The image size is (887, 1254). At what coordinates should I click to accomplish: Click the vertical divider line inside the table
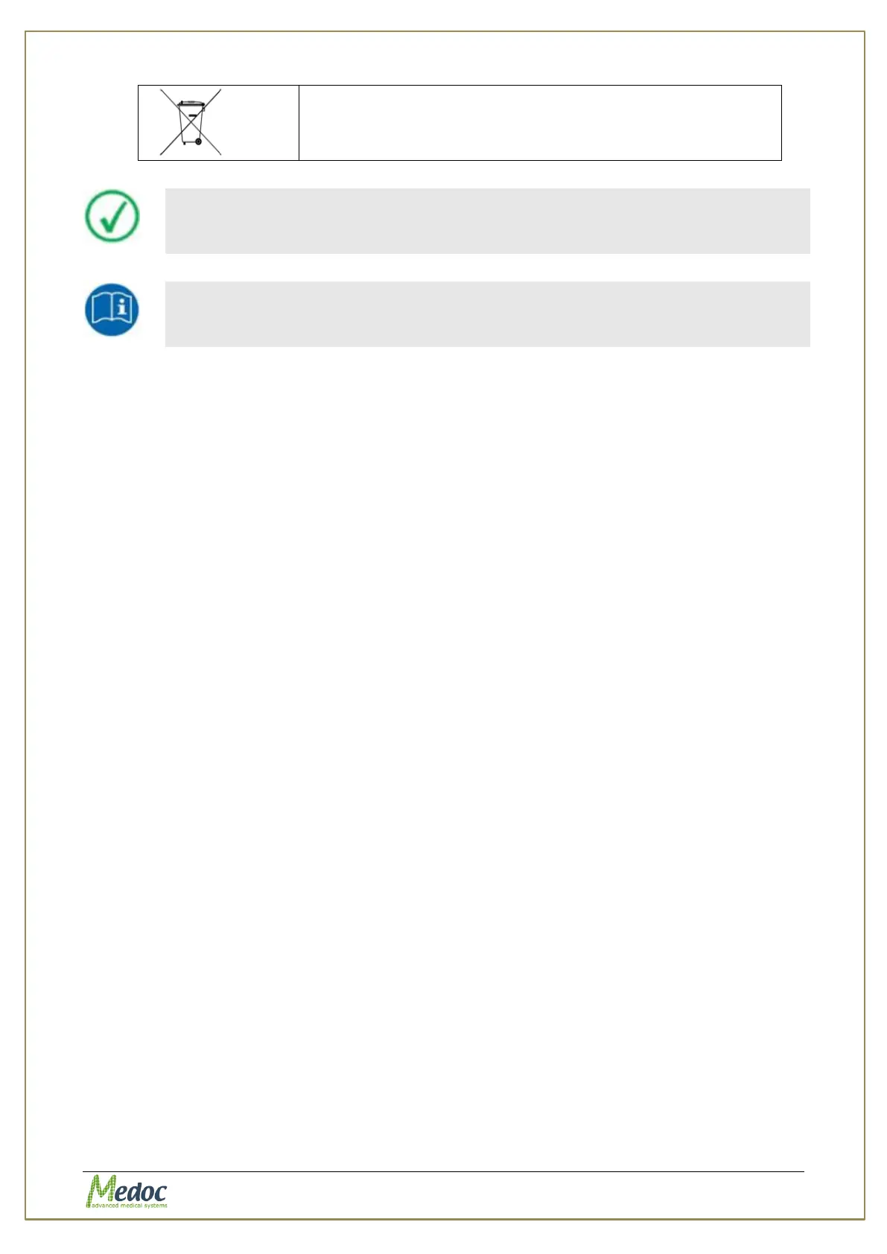[x=299, y=123]
